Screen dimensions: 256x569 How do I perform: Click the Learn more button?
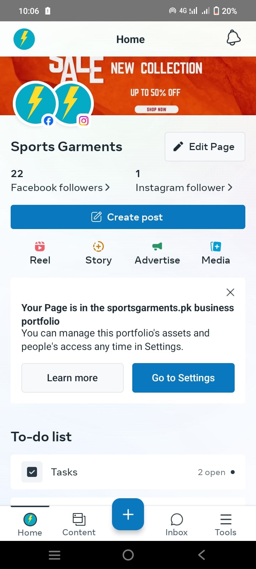coord(73,378)
